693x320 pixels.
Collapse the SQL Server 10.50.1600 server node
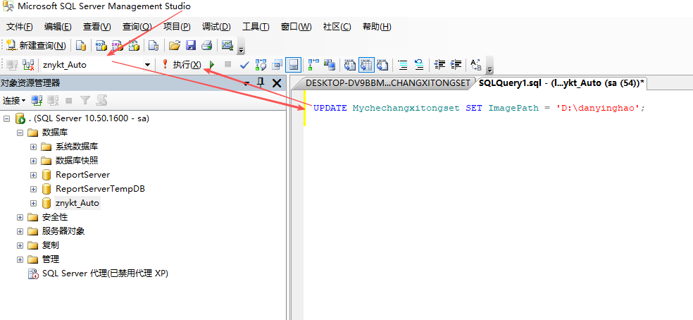tap(6, 118)
